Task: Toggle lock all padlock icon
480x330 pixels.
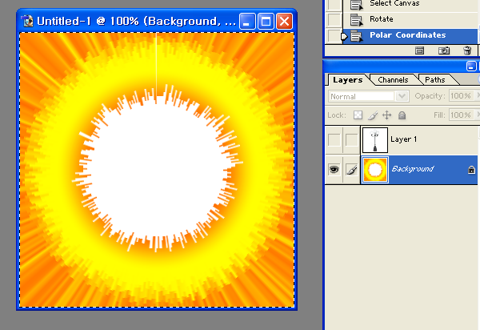Action: click(402, 115)
